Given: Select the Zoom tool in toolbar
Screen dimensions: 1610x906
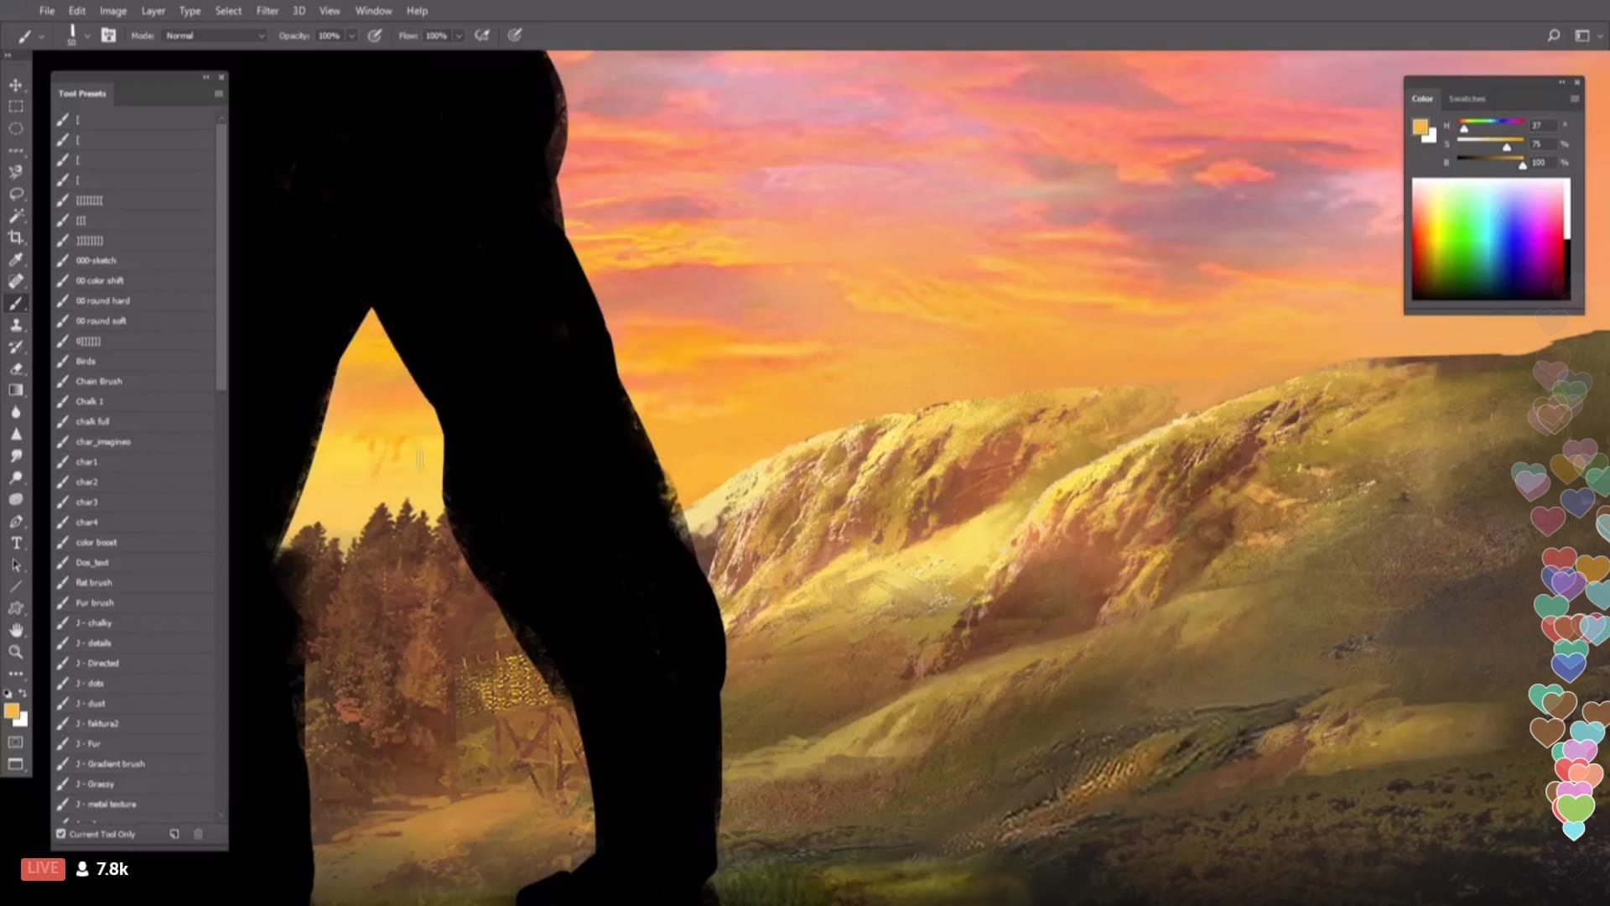Looking at the screenshot, I should pos(15,652).
